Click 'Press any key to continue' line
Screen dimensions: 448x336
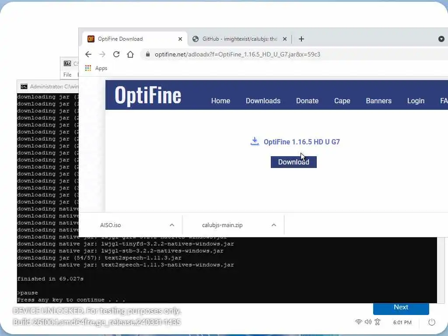(x=71, y=300)
